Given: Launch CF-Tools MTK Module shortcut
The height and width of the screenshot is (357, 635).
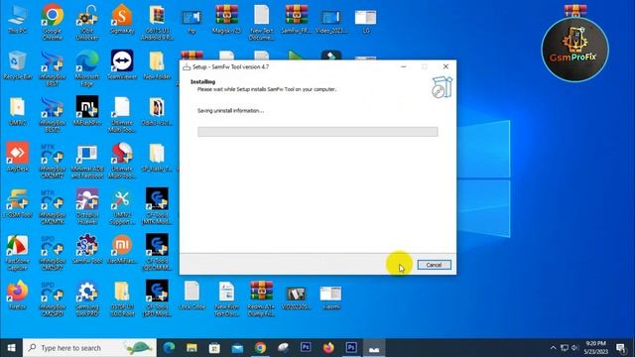Looking at the screenshot, I should [157, 206].
